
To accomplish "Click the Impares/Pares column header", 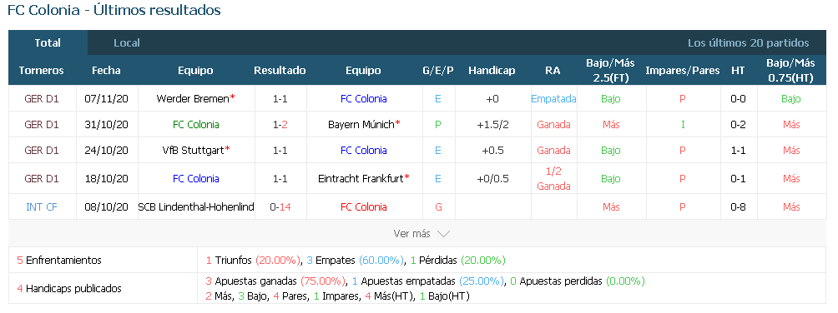I will coord(683,71).
